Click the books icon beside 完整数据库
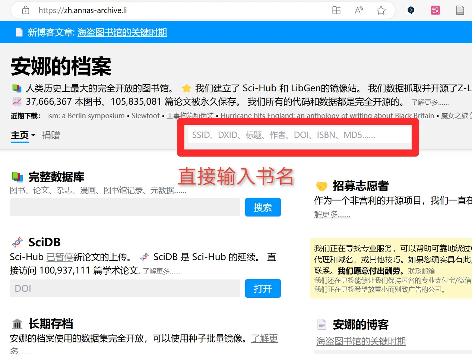The image size is (472, 354). pyautogui.click(x=17, y=177)
